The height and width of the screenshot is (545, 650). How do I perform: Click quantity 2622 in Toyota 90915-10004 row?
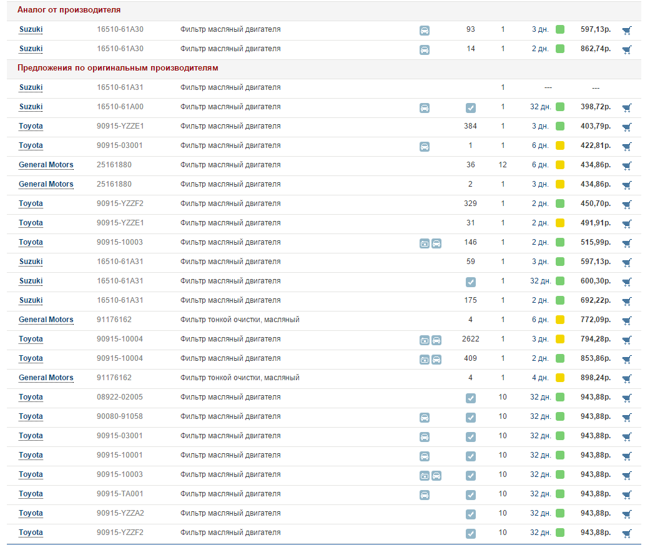click(470, 339)
